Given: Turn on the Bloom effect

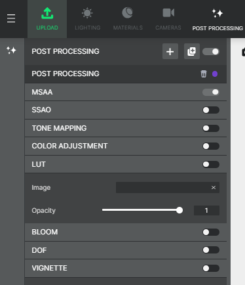Looking at the screenshot, I should pos(211,232).
